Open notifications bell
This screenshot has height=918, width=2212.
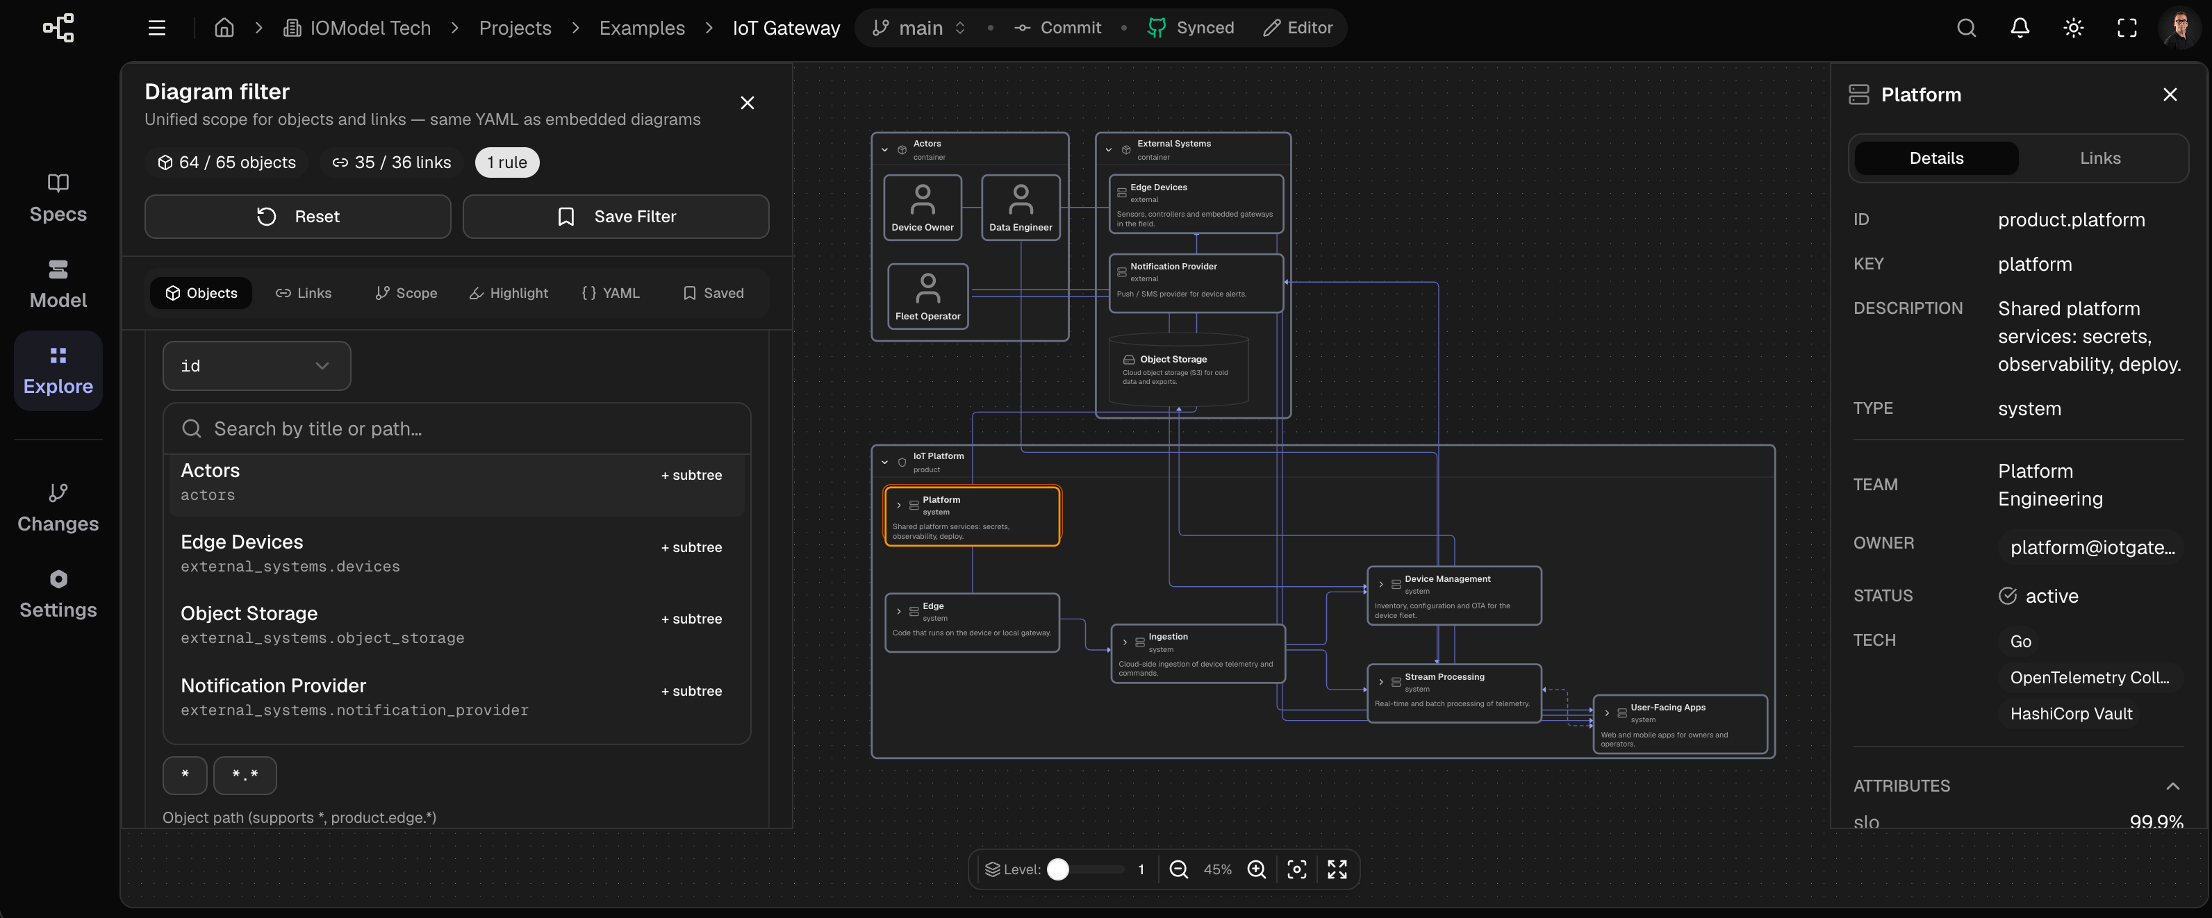pos(2020,28)
